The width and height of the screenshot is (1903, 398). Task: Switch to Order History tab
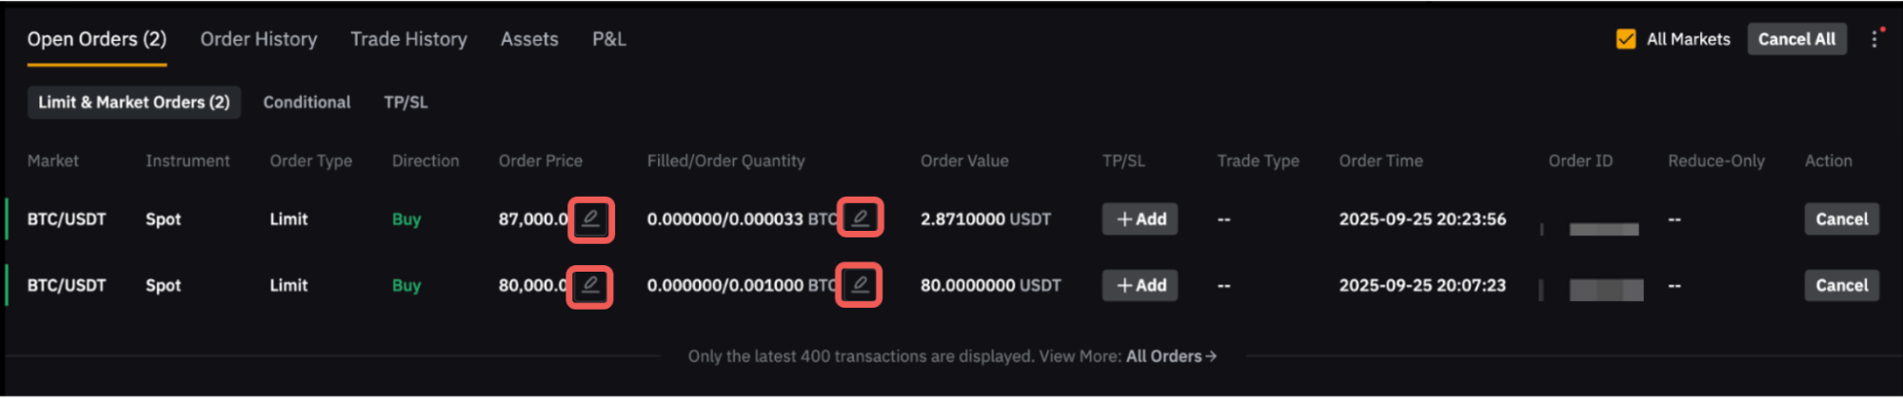(258, 39)
